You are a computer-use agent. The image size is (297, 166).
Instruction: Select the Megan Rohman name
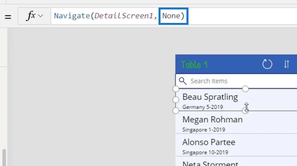point(212,119)
